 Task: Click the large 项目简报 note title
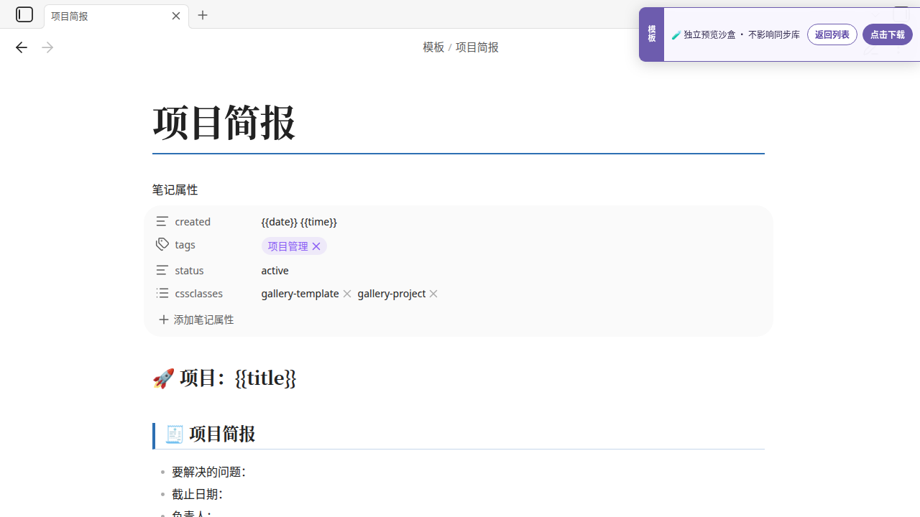click(x=224, y=122)
